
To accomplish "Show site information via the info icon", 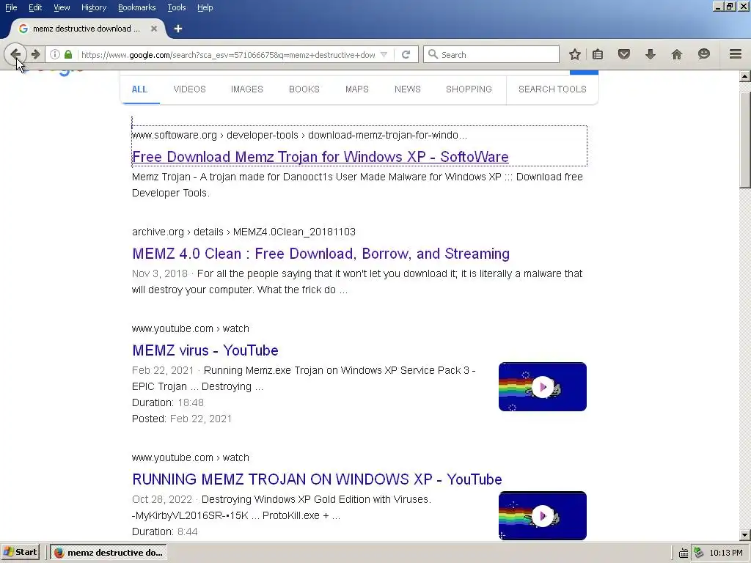I will (54, 54).
